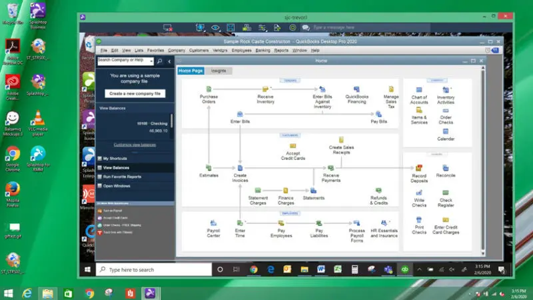The height and width of the screenshot is (300, 533).
Task: Open Purchase Orders in QuickBooks home
Action: 209,89
